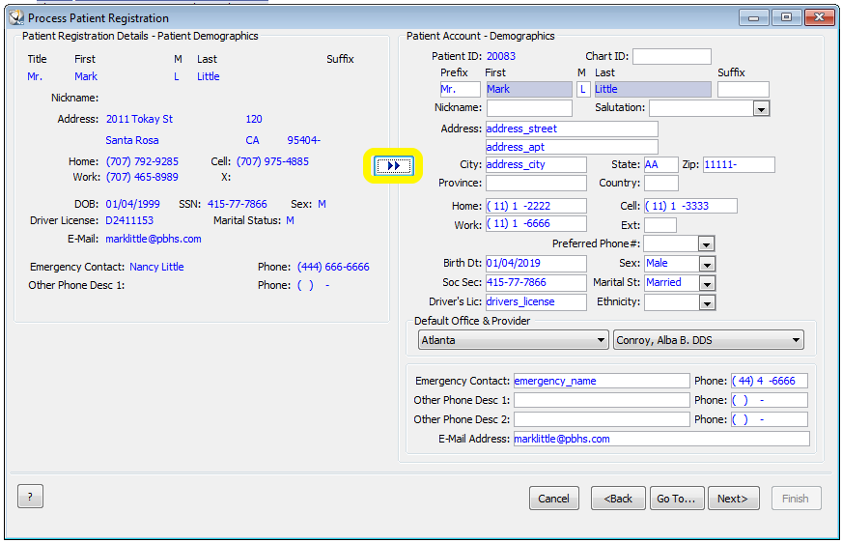Focus the Other Phone Desc 2 input

(602, 419)
